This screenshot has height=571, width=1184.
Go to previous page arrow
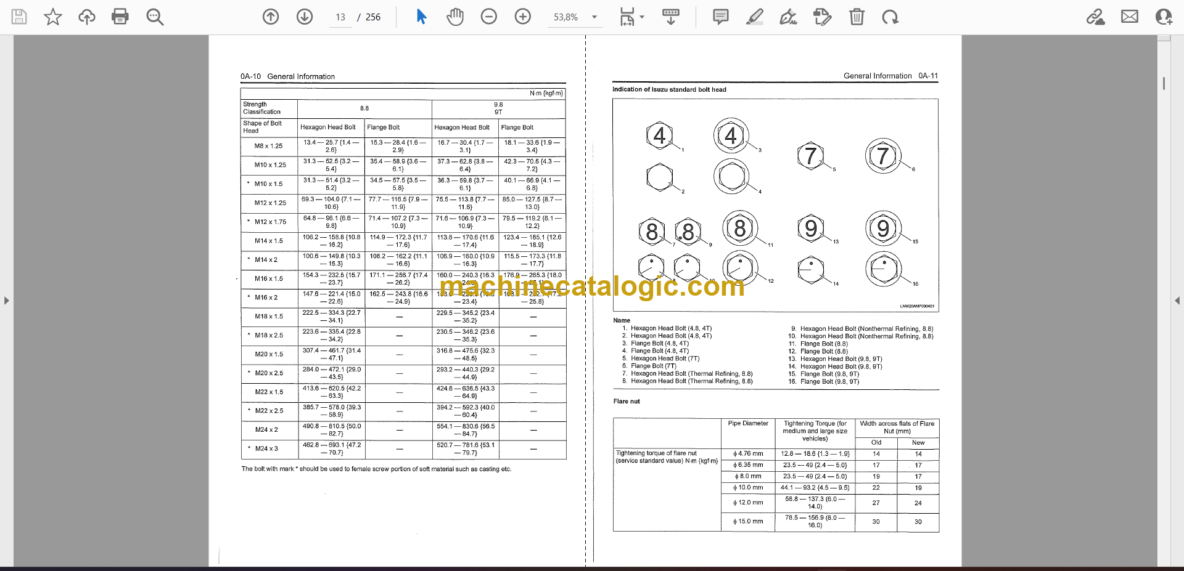click(x=271, y=17)
